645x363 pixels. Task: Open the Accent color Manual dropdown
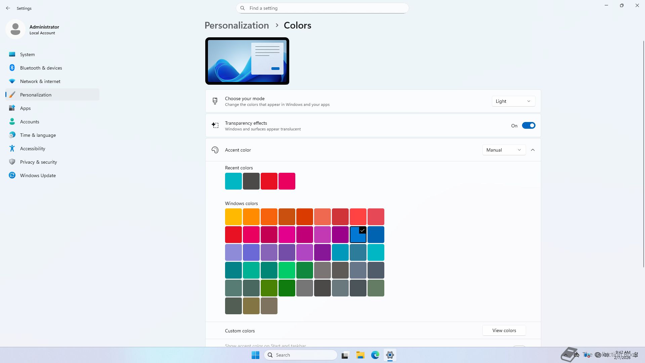click(x=504, y=150)
